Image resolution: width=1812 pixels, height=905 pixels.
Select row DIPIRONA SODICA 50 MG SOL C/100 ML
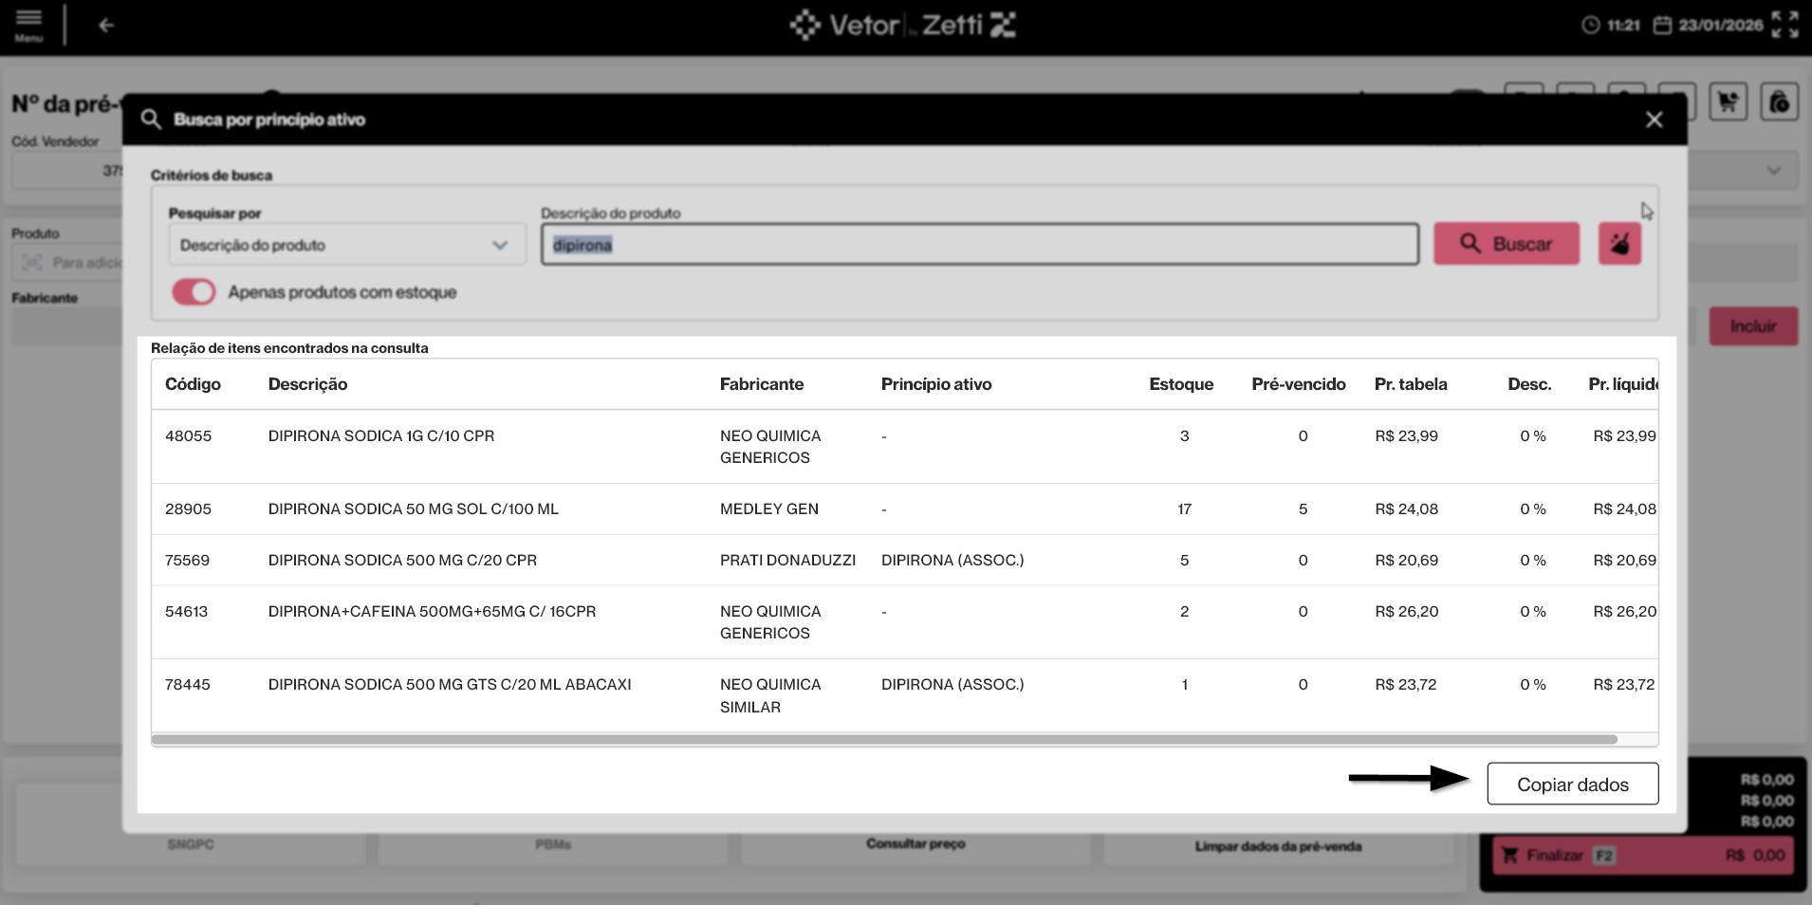(x=905, y=509)
